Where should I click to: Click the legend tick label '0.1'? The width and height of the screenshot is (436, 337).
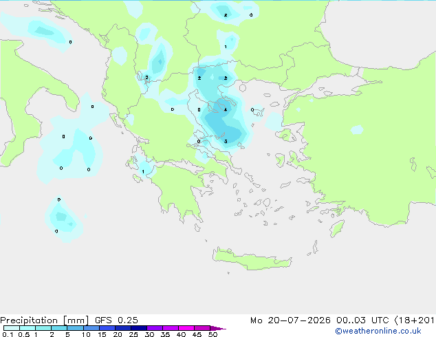tap(8, 334)
